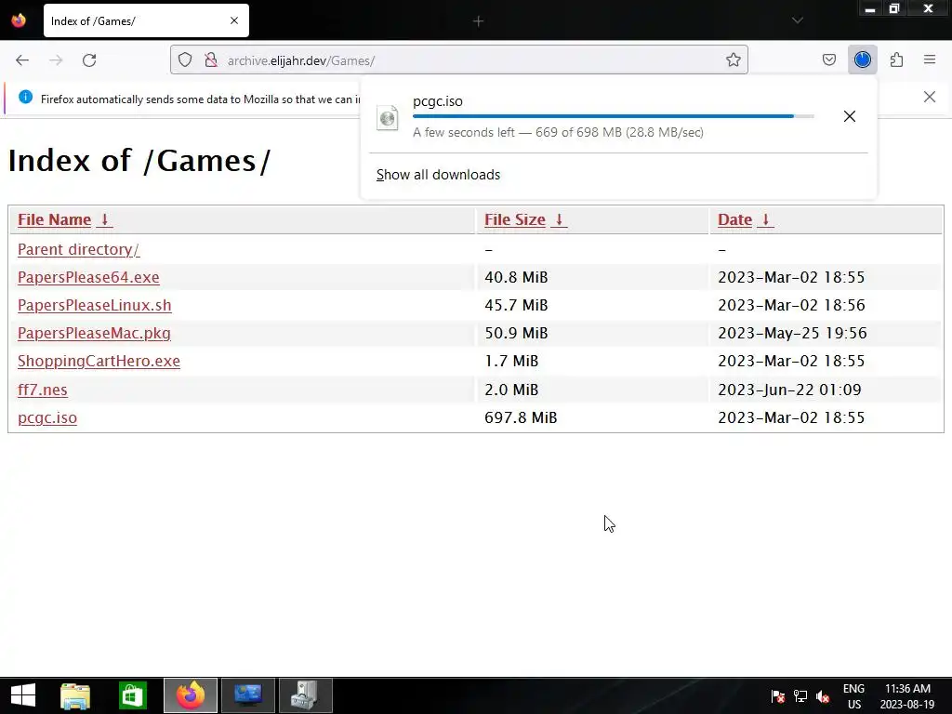The height and width of the screenshot is (714, 952).
Task: Click the pcgc.iso download progress bar
Action: (x=614, y=116)
